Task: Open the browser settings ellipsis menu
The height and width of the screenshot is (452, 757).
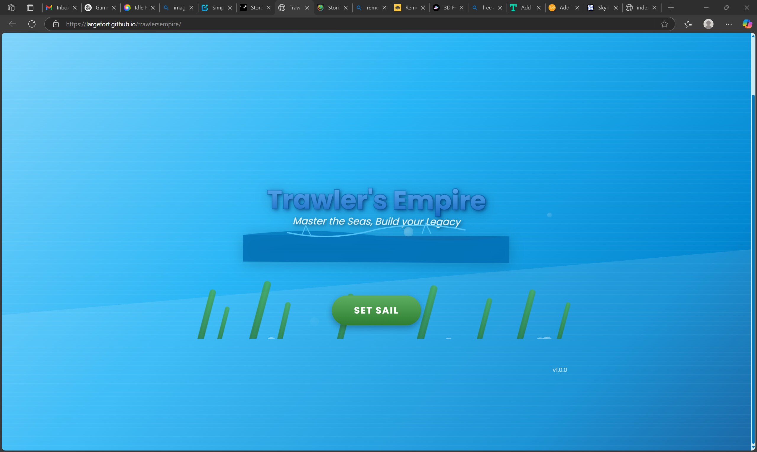Action: [x=728, y=24]
